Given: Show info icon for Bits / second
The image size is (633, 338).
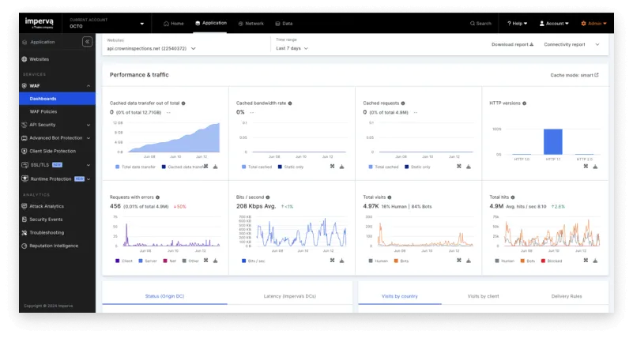Looking at the screenshot, I should 268,197.
